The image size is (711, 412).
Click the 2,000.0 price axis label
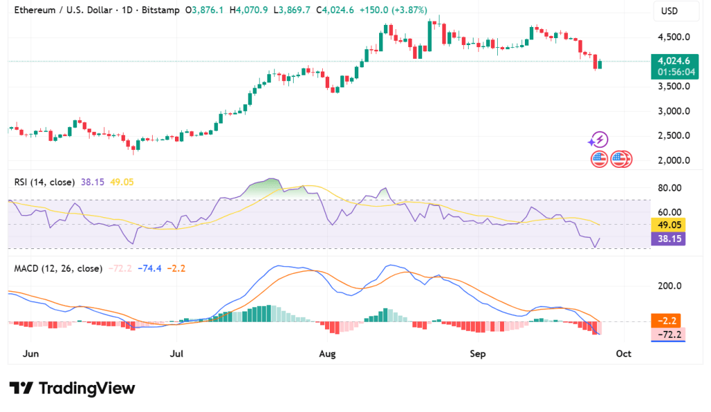pyautogui.click(x=674, y=160)
